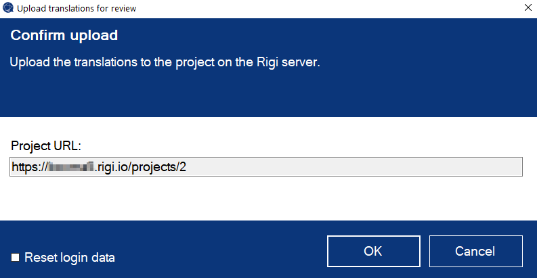Click inside the Project URL field

point(265,167)
